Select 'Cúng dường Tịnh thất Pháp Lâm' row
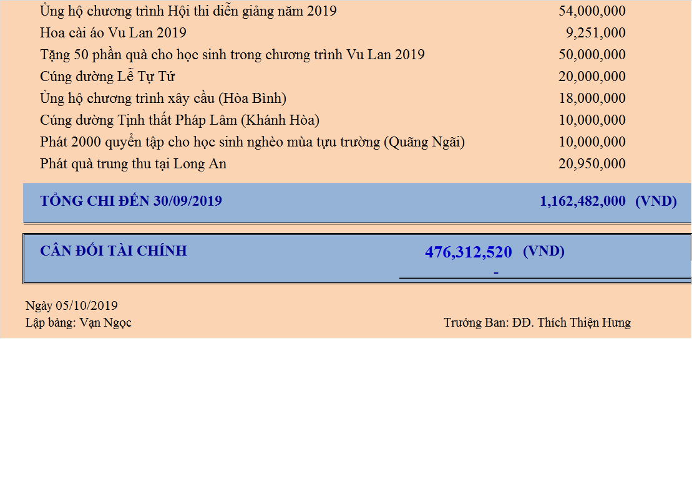Viewport: 692px width, 480px height. pos(180,120)
